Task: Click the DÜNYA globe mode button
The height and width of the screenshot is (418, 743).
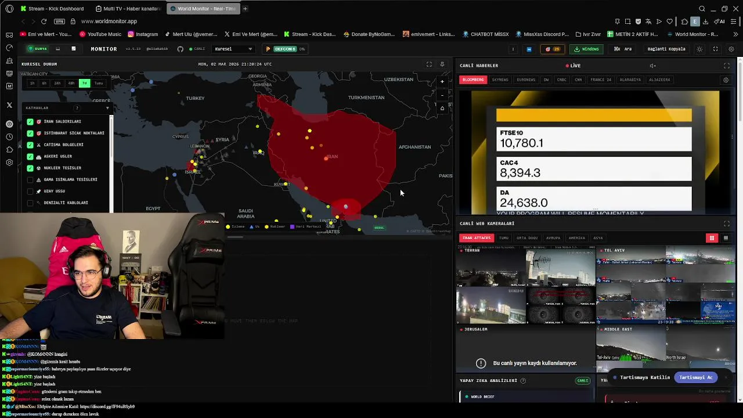Action: click(x=38, y=49)
